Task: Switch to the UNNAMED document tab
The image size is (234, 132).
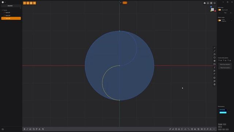Action: pos(10,6)
